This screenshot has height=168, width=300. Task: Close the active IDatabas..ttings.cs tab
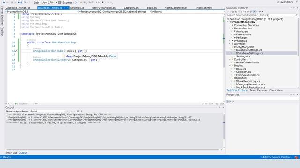click(67, 8)
